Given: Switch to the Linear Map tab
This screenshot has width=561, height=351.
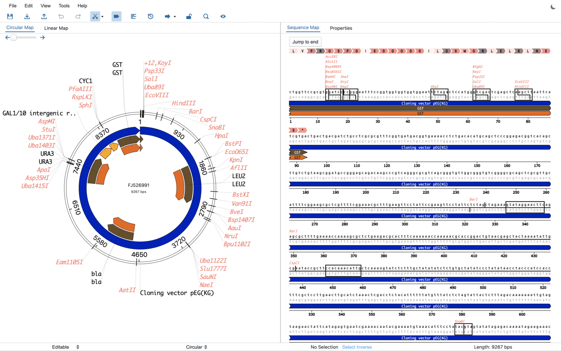Looking at the screenshot, I should [56, 28].
